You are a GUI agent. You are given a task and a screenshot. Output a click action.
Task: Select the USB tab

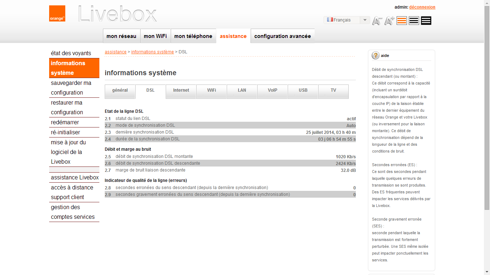[x=303, y=91]
